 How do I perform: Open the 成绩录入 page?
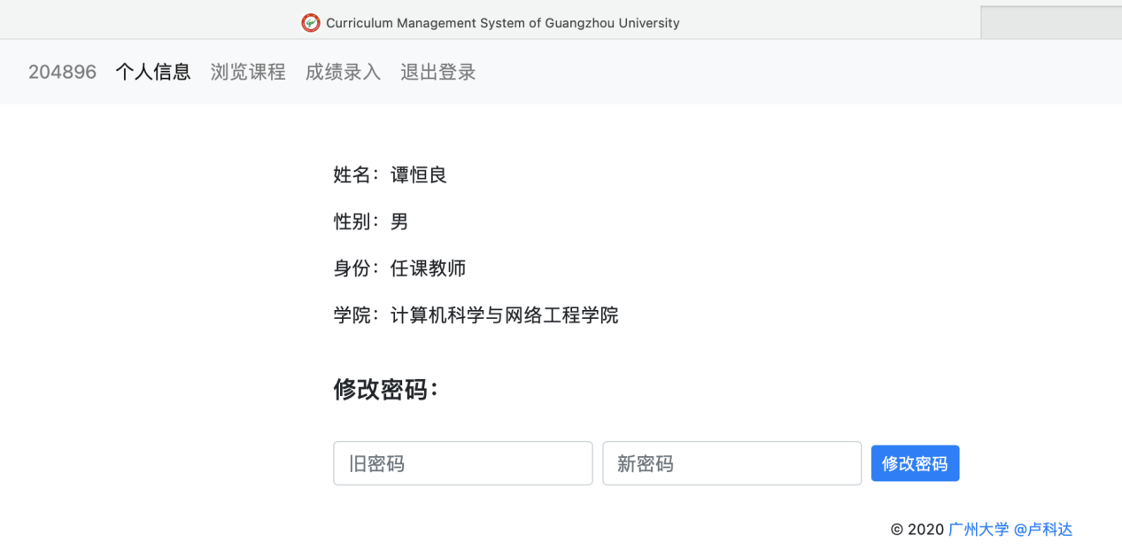click(343, 72)
